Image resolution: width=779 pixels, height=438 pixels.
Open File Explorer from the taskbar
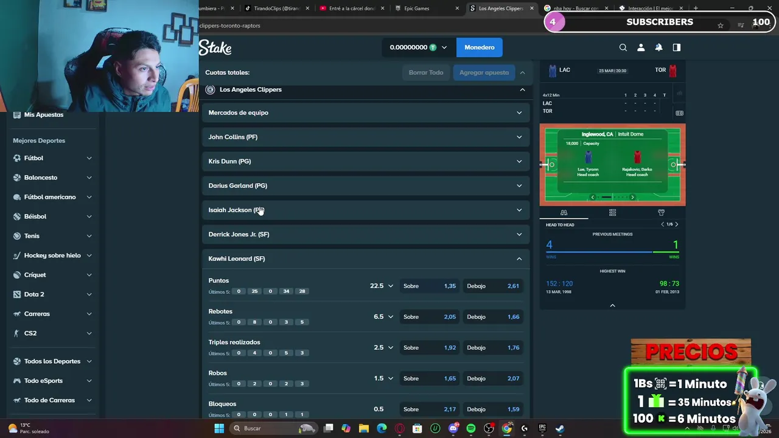(364, 428)
